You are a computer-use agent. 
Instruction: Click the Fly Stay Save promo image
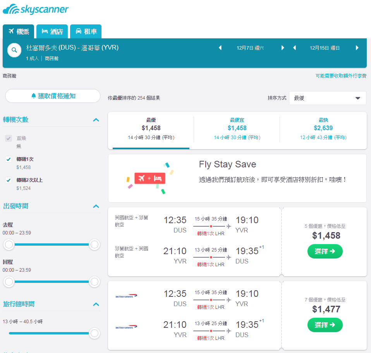[150, 178]
